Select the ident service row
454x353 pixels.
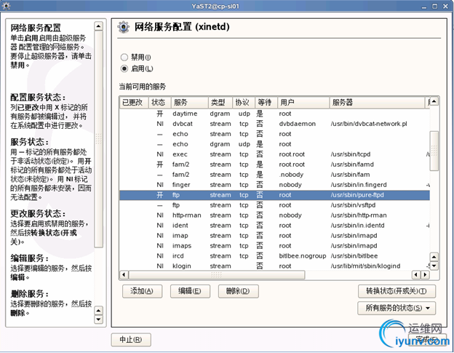click(x=274, y=226)
